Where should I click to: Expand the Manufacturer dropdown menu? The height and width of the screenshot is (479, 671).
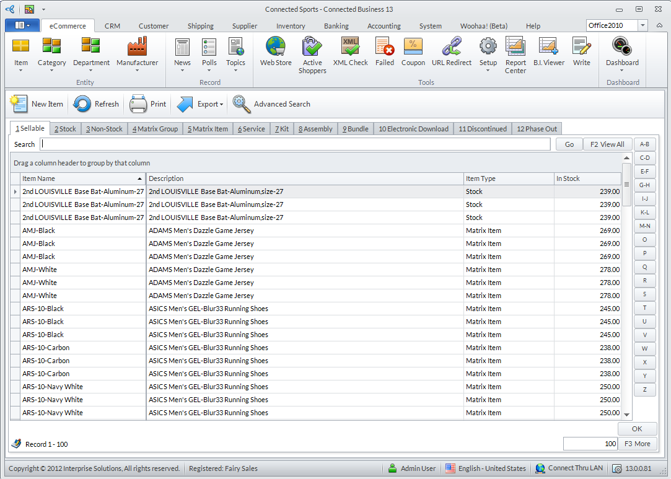[x=137, y=70]
